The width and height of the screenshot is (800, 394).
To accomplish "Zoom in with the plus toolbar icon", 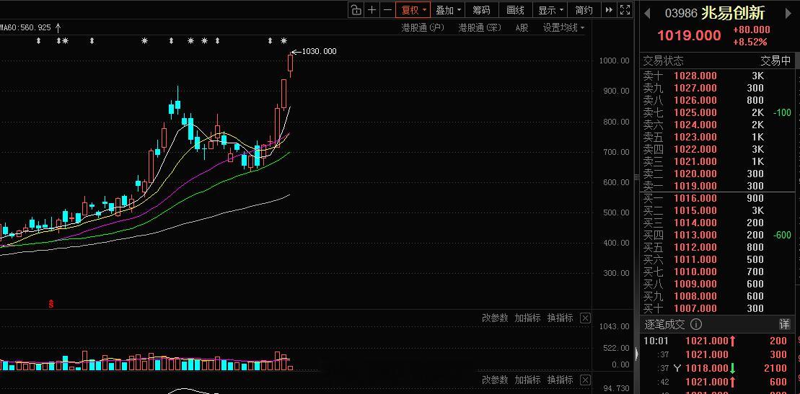I will click(372, 9).
